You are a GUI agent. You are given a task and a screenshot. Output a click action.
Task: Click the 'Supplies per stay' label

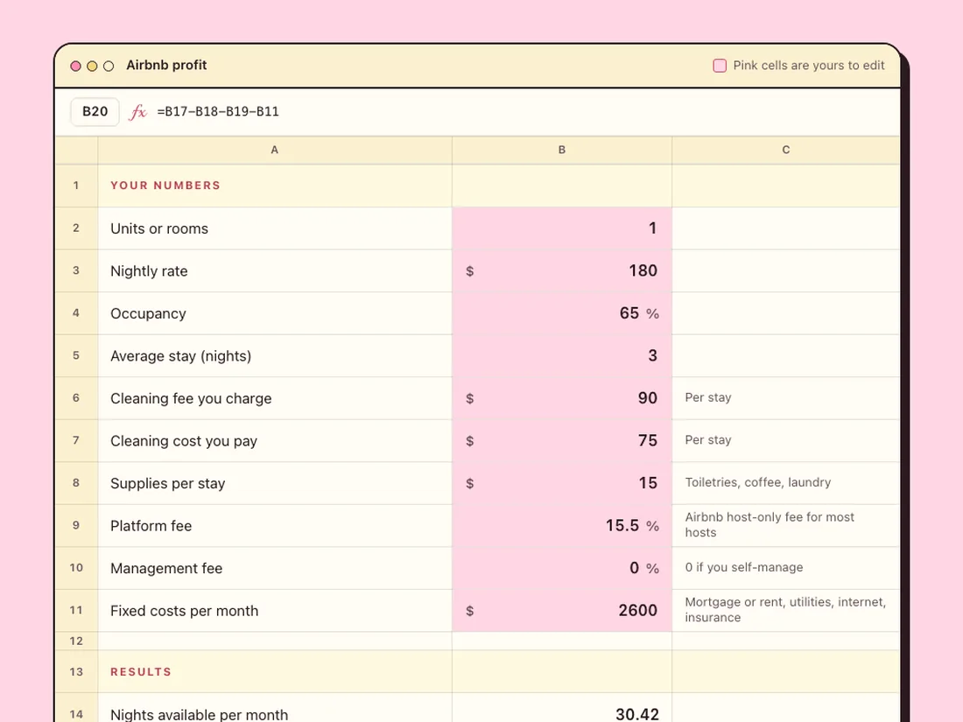pyautogui.click(x=168, y=483)
